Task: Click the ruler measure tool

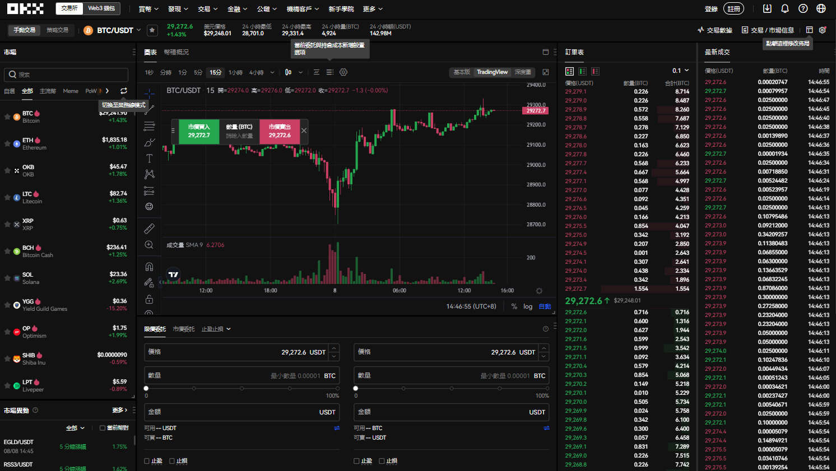Action: pyautogui.click(x=149, y=228)
